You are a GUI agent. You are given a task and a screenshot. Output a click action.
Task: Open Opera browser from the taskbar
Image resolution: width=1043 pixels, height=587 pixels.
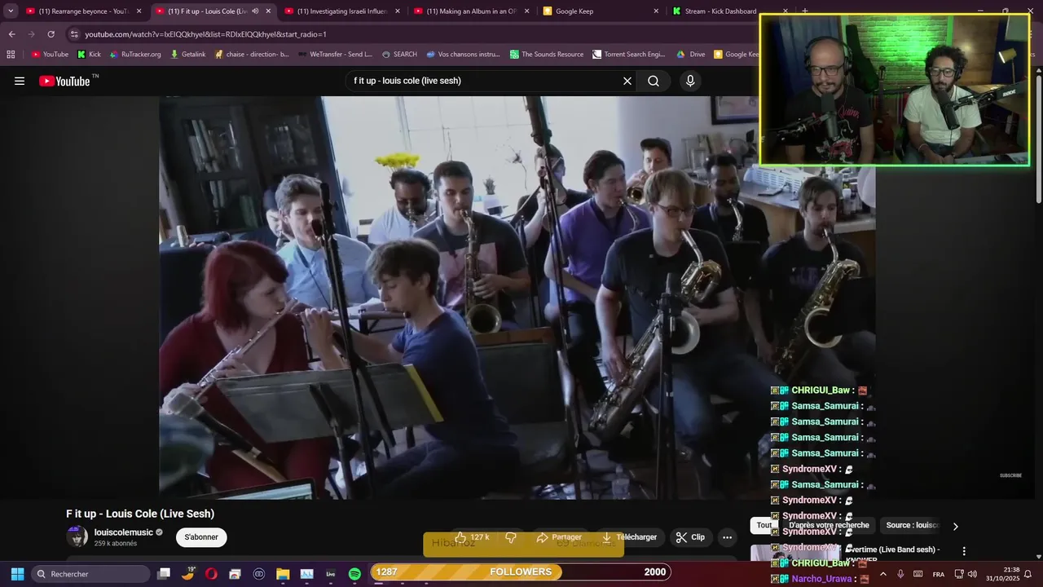click(211, 574)
